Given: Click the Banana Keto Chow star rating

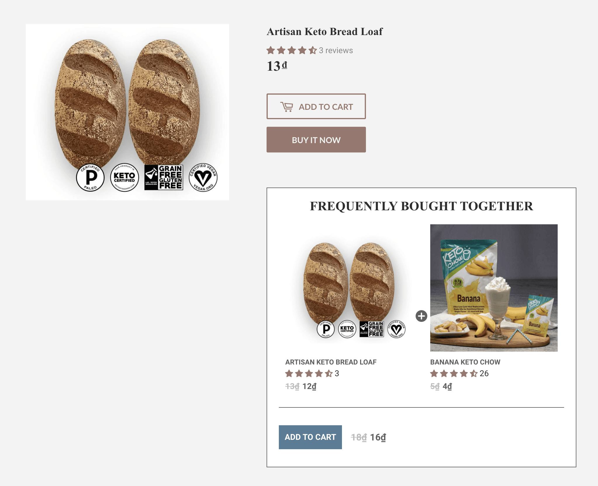Looking at the screenshot, I should click(453, 374).
